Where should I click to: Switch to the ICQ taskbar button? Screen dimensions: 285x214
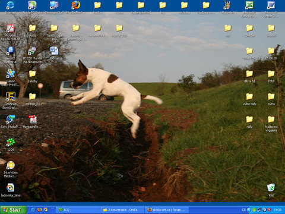(78, 210)
